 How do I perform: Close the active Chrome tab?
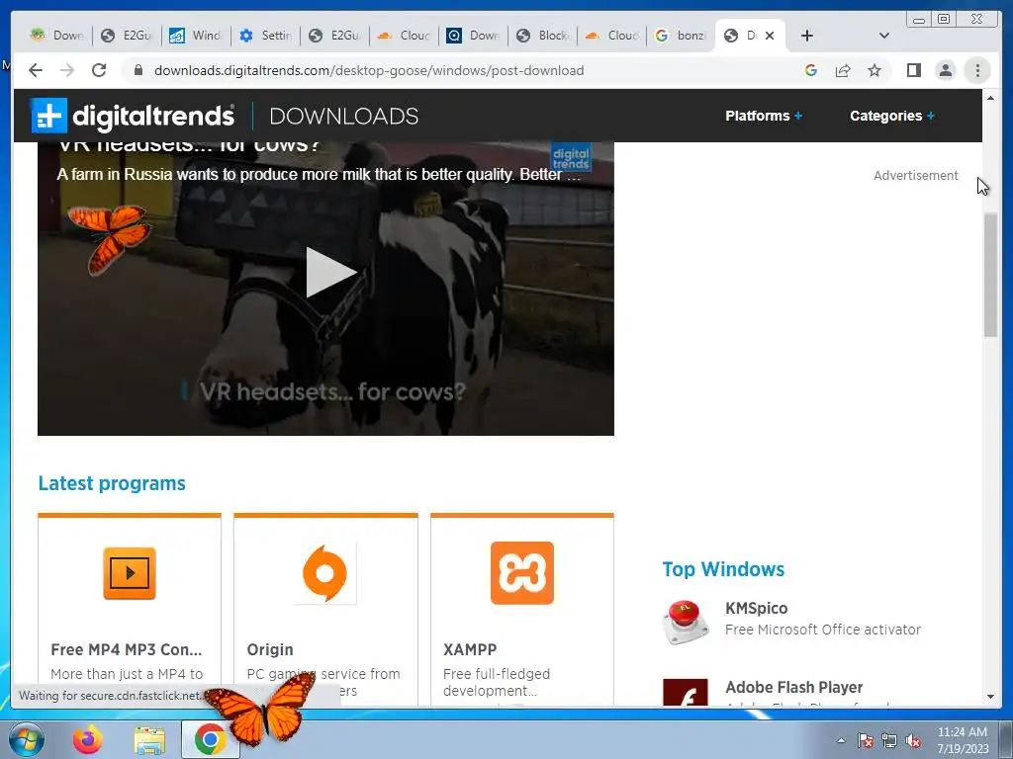(x=770, y=36)
